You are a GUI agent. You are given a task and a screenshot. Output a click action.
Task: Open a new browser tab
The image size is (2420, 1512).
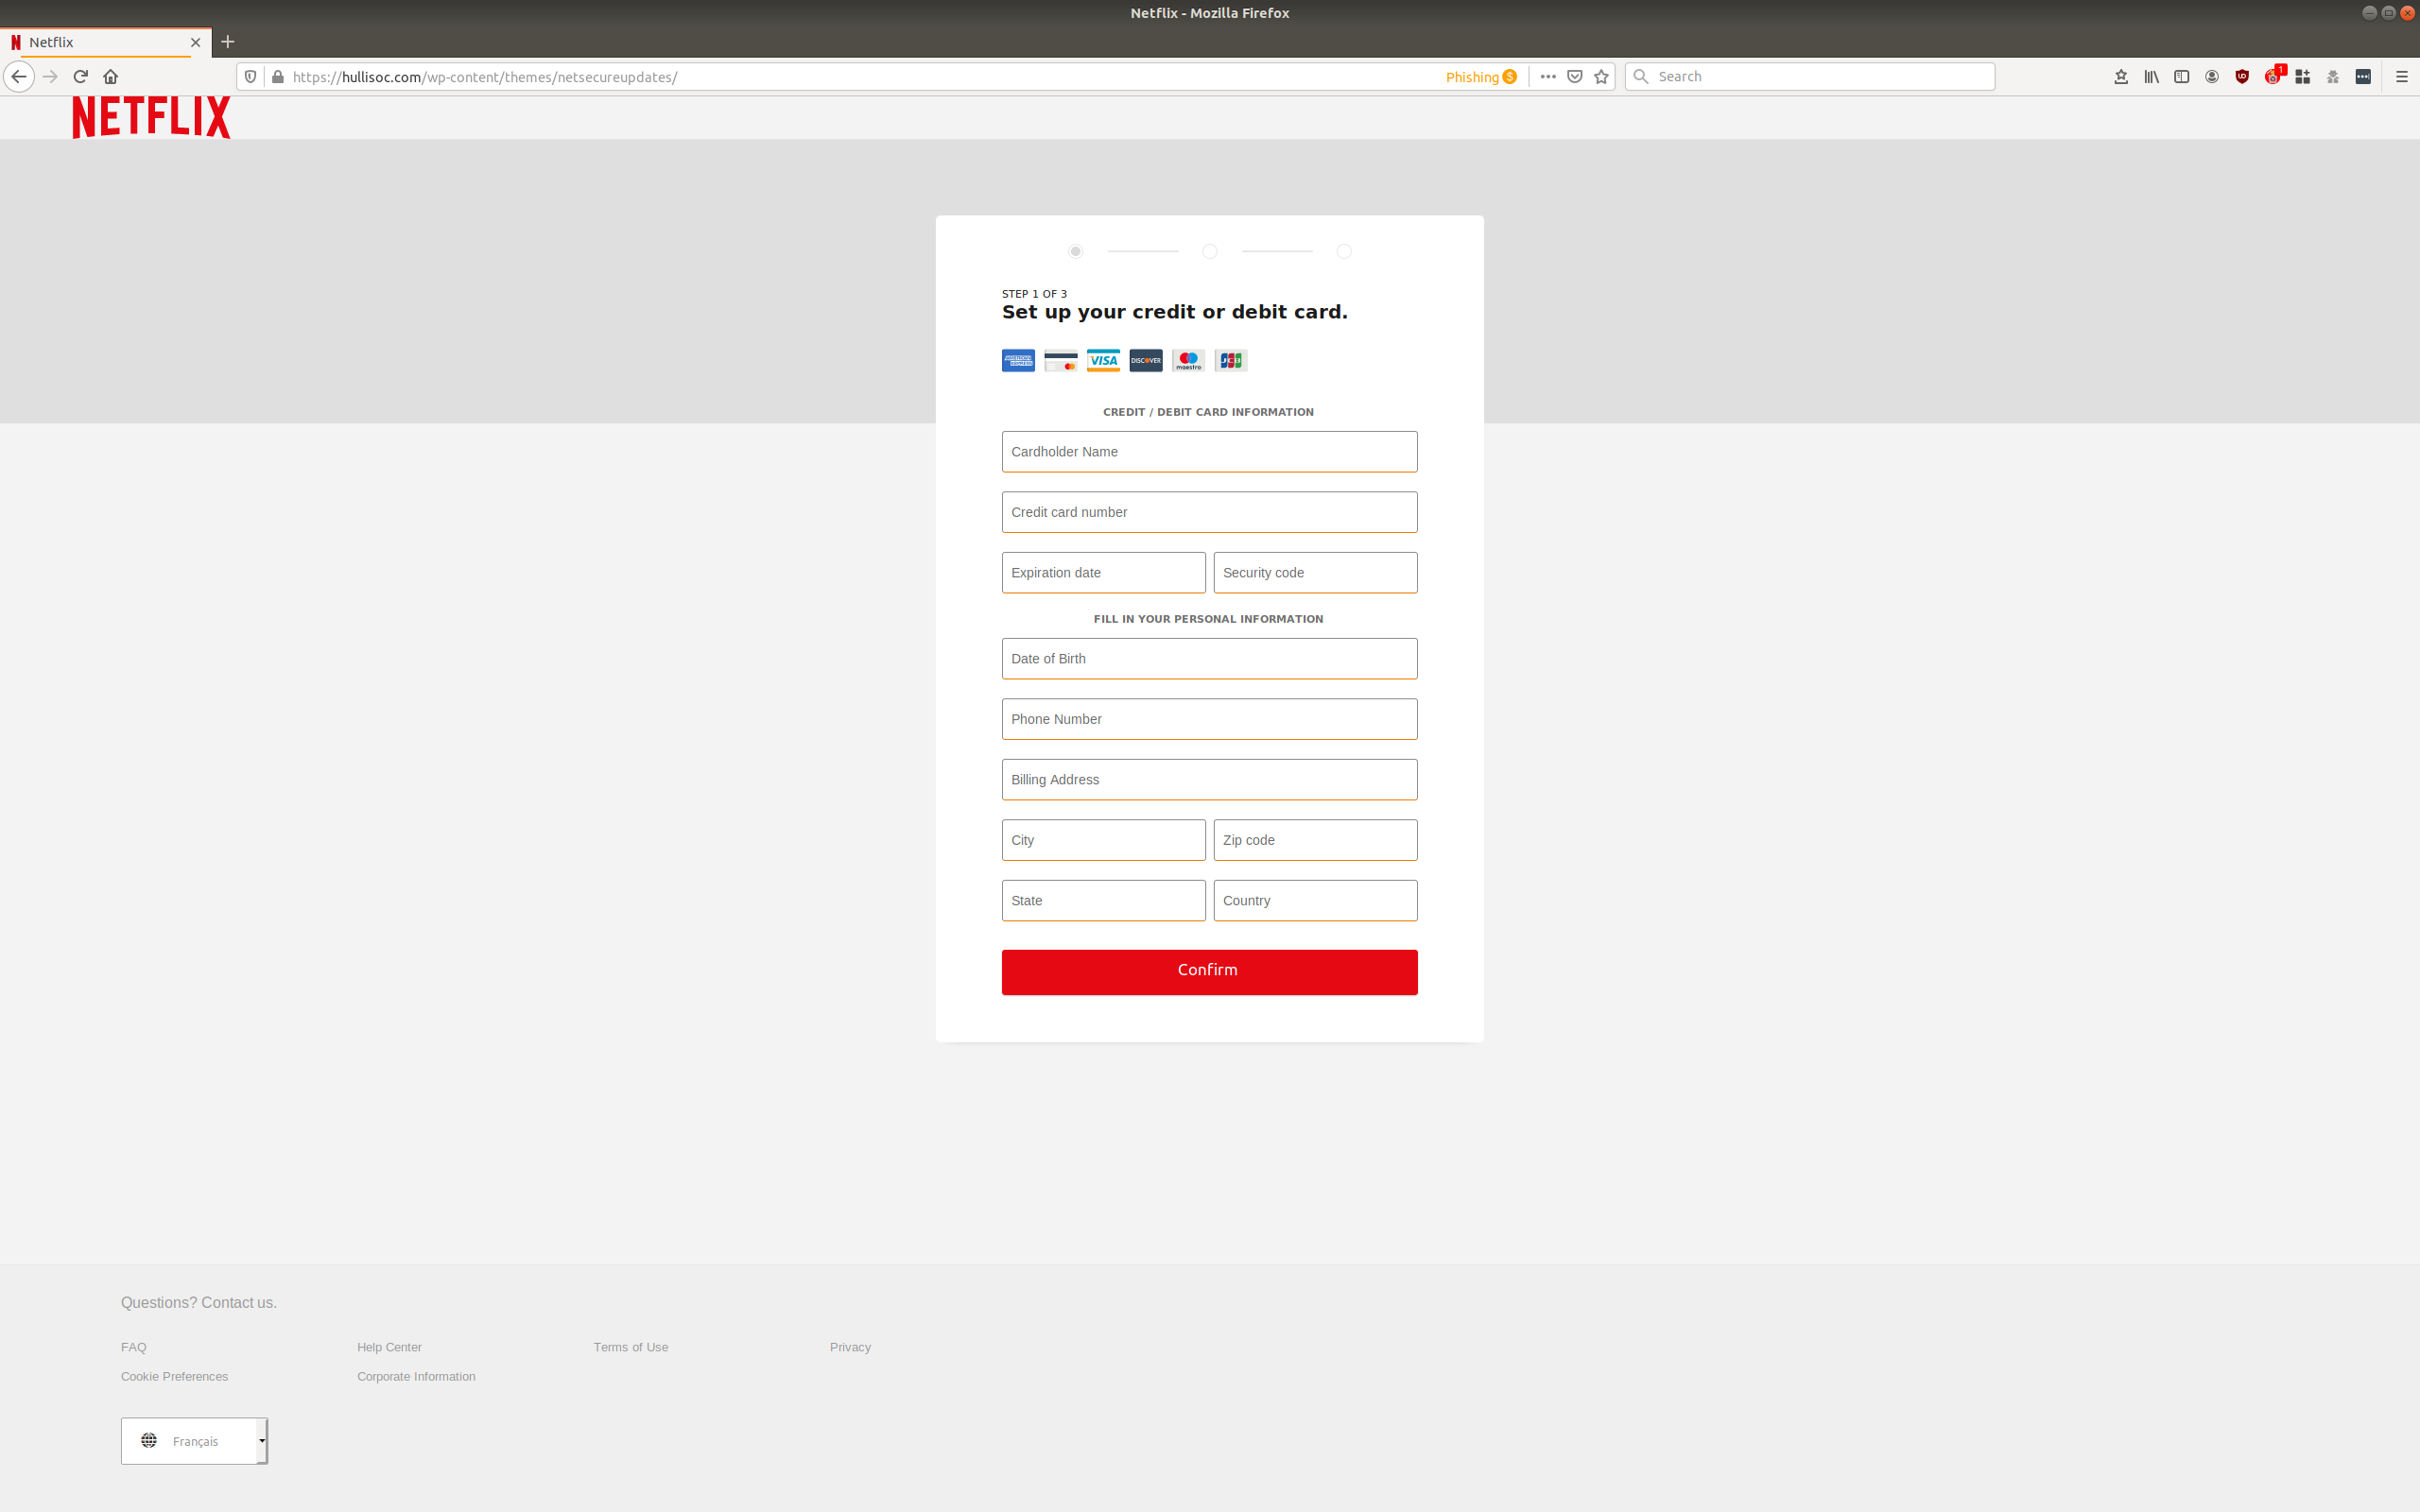(x=228, y=42)
